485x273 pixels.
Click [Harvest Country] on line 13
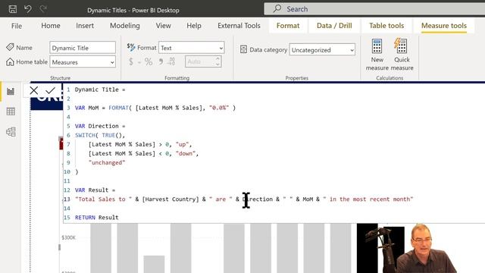(171, 199)
